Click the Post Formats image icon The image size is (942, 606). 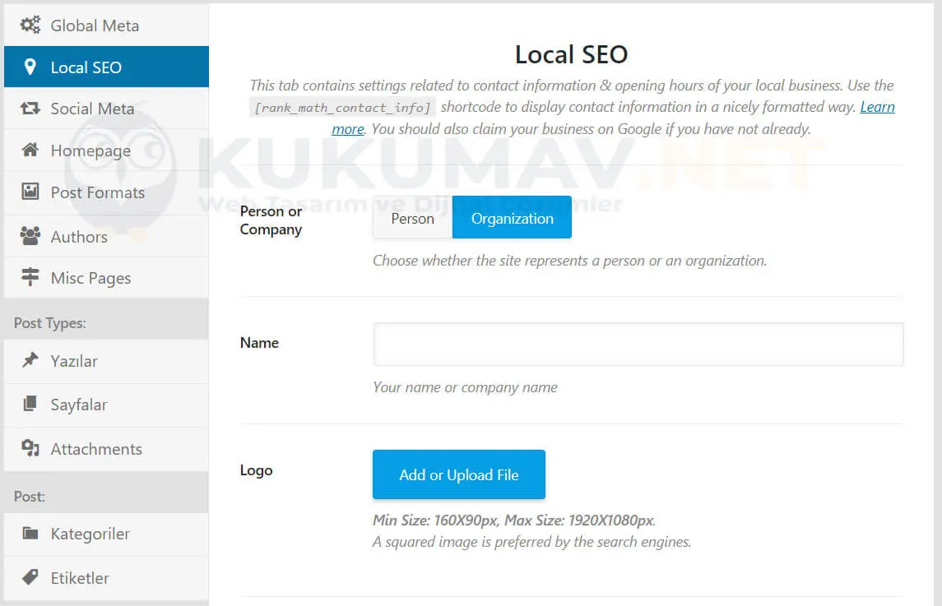[30, 192]
